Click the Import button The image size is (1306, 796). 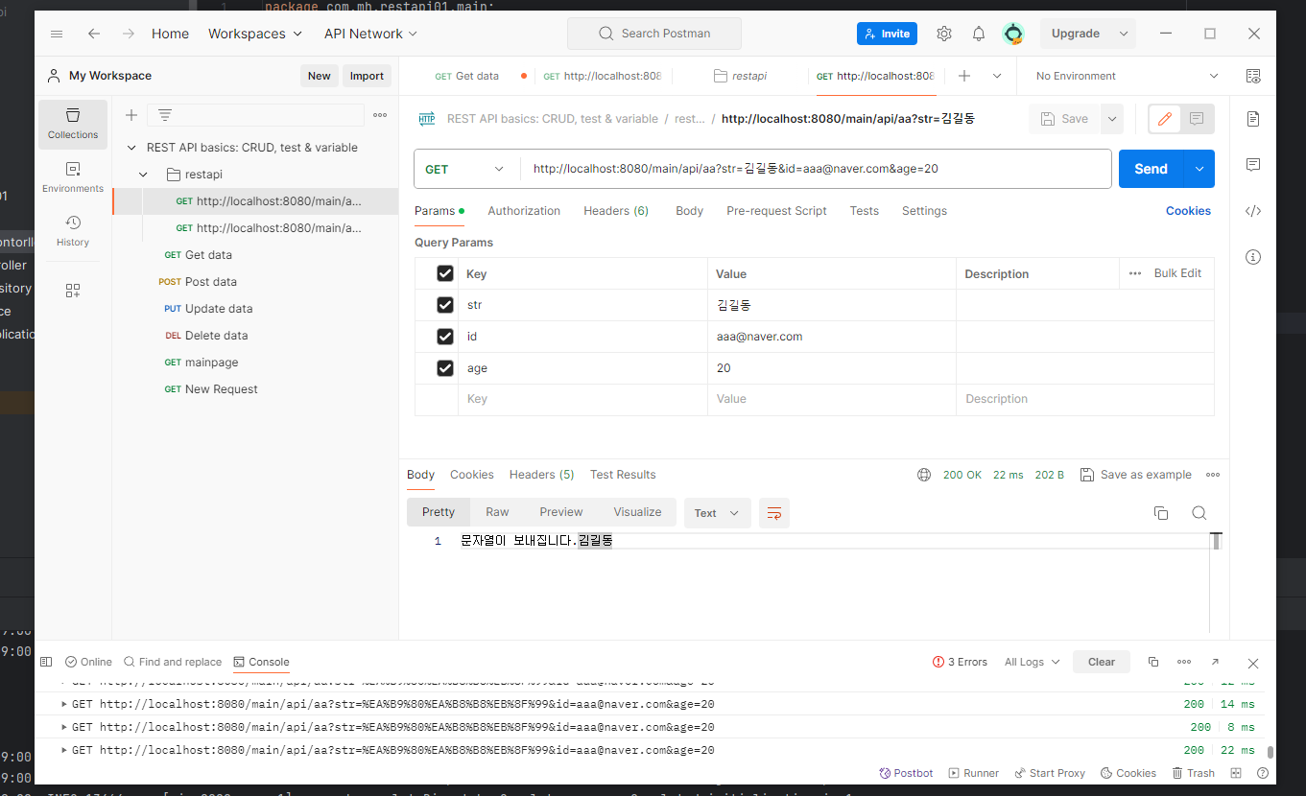pos(367,76)
